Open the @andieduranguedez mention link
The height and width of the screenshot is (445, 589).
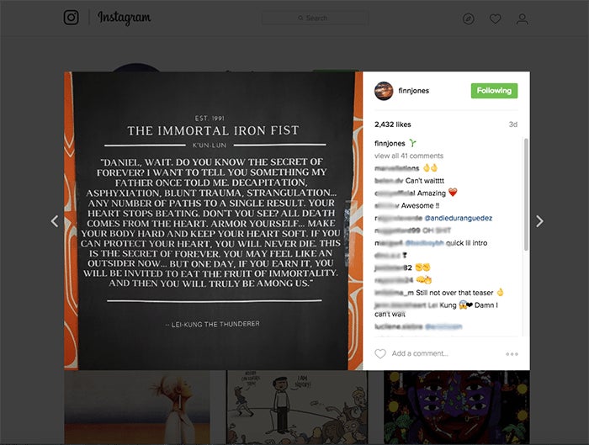click(458, 218)
